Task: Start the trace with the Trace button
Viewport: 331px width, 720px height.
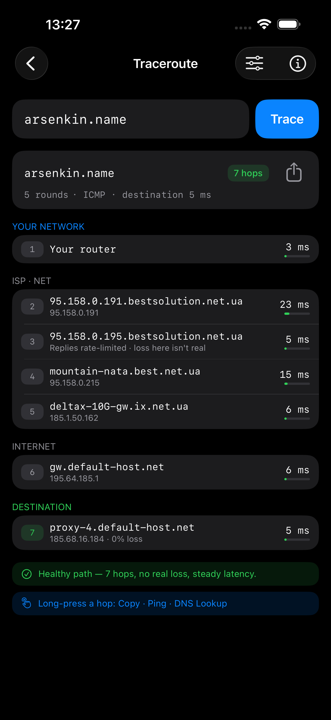Action: pyautogui.click(x=287, y=119)
